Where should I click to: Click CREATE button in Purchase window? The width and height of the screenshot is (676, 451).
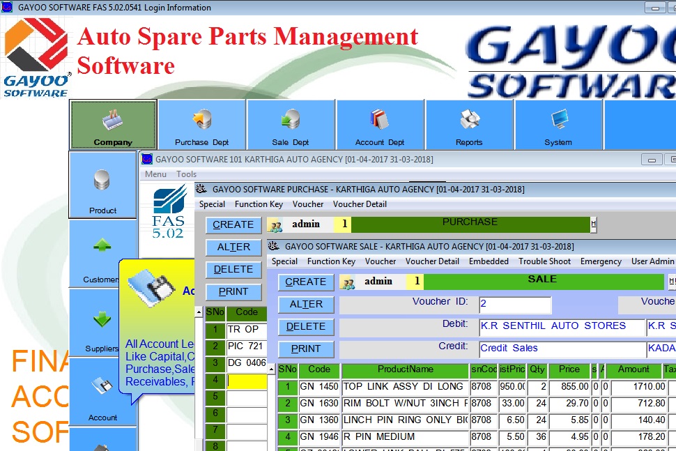(x=233, y=225)
